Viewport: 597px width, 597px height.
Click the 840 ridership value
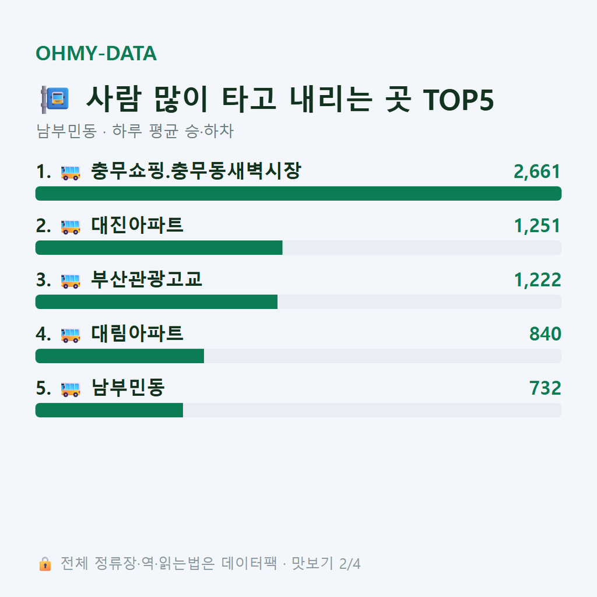[545, 334]
